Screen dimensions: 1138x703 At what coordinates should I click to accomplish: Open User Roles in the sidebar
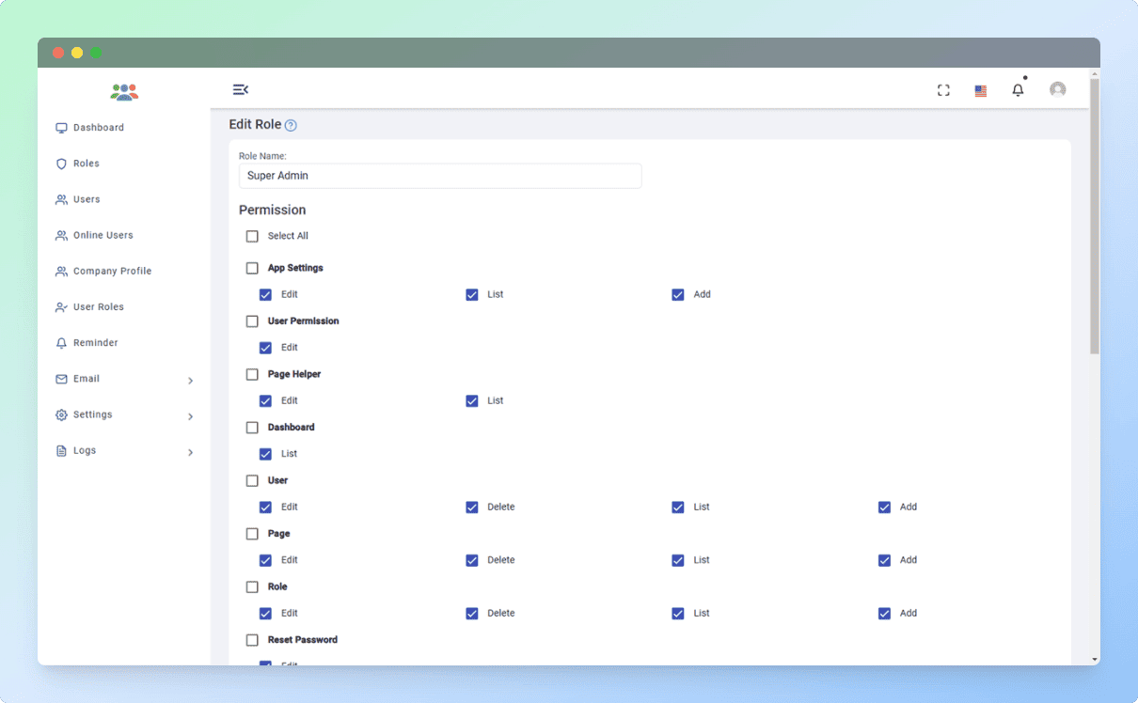pyautogui.click(x=99, y=307)
